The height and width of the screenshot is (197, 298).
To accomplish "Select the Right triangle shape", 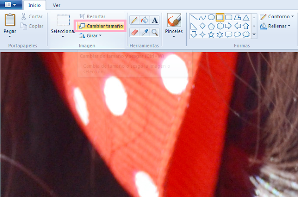I will (x=194, y=26).
